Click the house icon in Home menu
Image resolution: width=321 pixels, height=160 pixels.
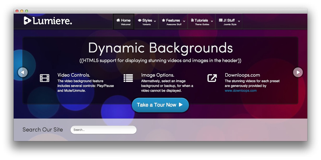(x=118, y=20)
